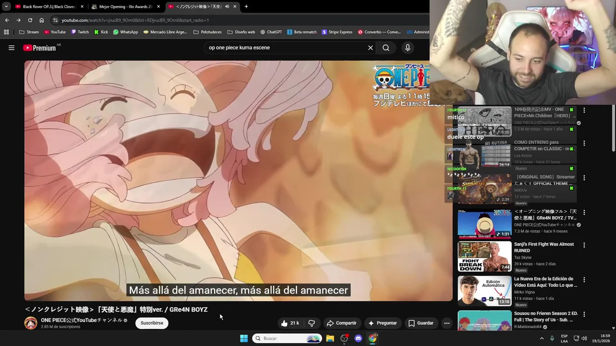Screen dimensions: 616x346
Task: Open File Explorer from the taskbar
Action: 330,338
